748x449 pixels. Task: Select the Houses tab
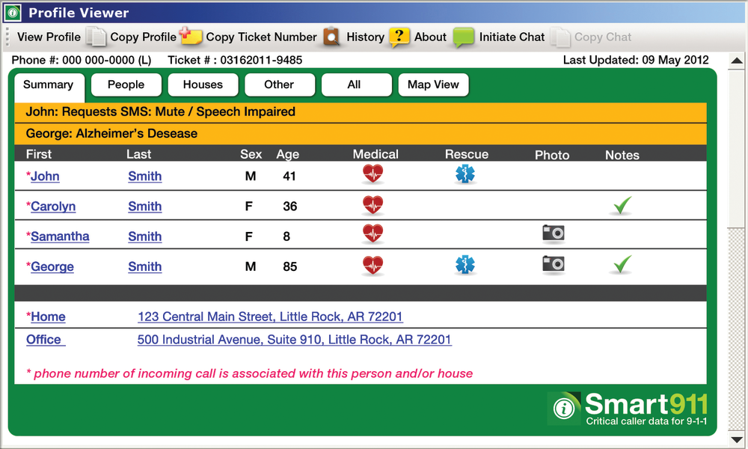point(203,85)
